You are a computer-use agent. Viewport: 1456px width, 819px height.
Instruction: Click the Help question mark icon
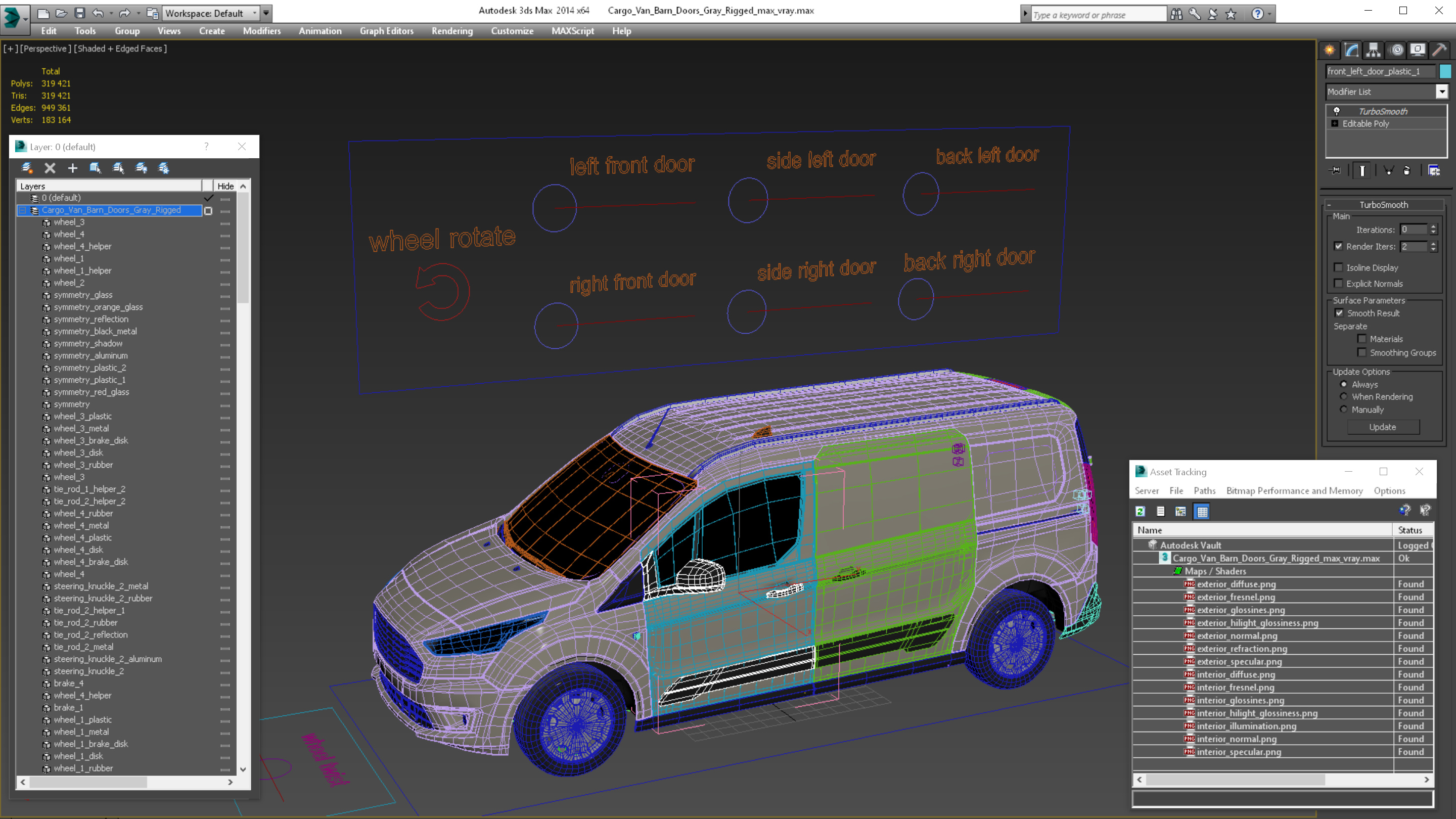coord(1257,14)
